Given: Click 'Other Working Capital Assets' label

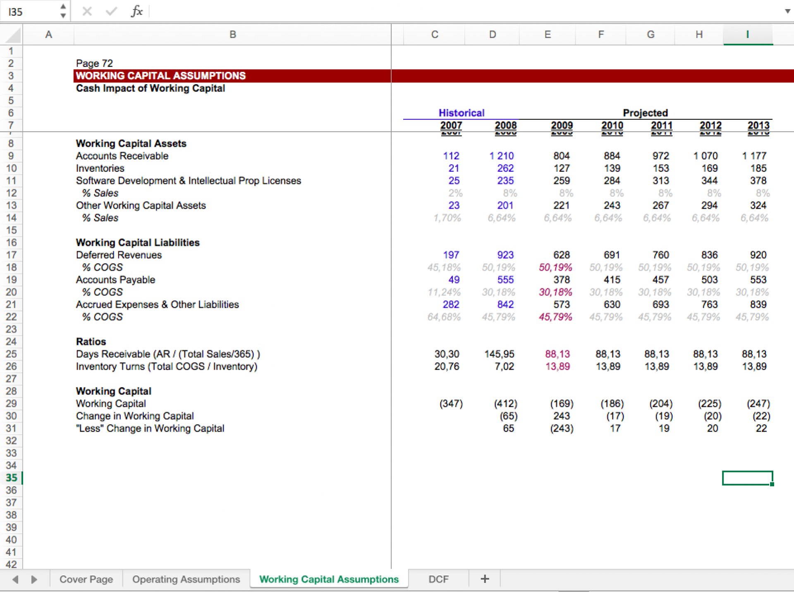Looking at the screenshot, I should tap(141, 205).
